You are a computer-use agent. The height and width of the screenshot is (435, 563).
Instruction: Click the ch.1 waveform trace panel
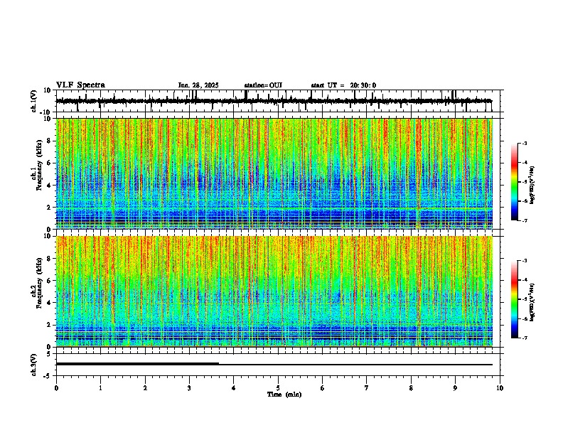point(278,101)
